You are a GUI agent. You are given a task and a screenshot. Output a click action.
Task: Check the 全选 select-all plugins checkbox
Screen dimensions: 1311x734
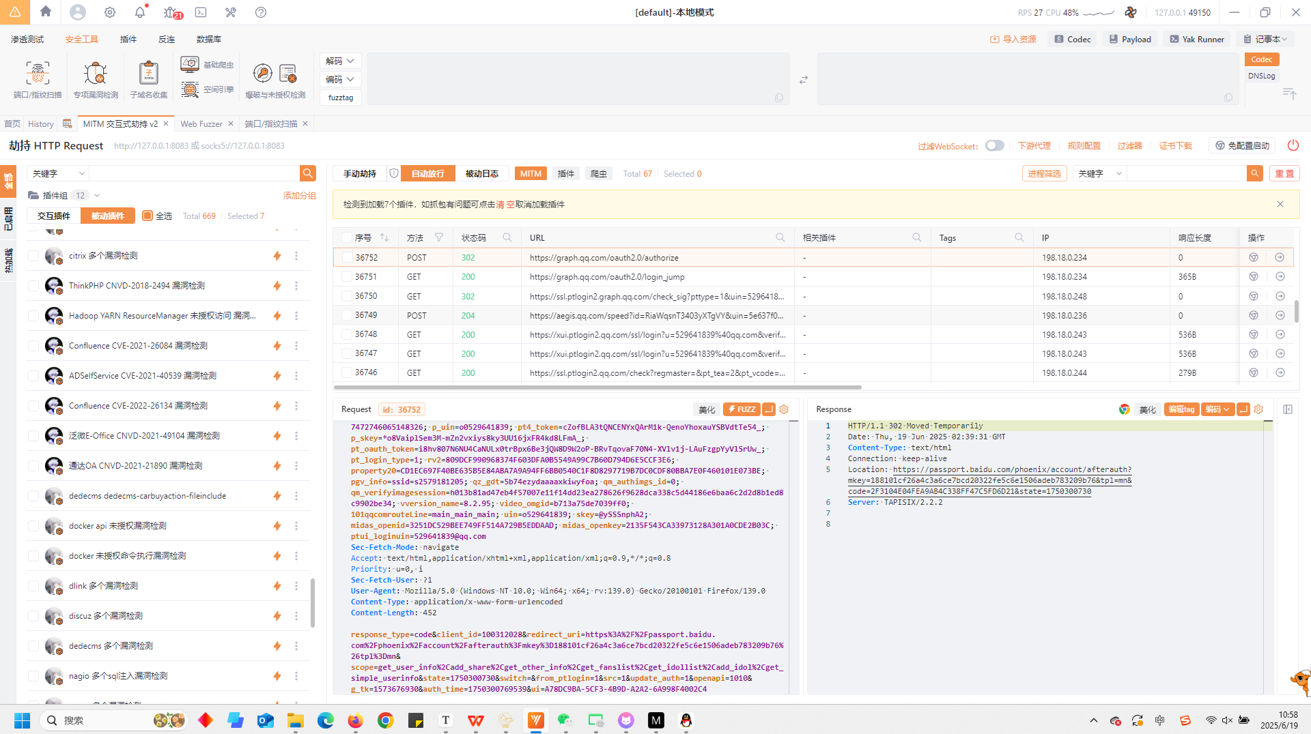[x=147, y=216]
